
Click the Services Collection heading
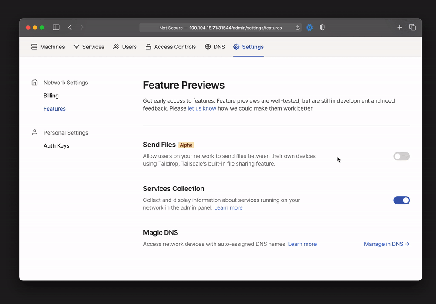pos(174,189)
